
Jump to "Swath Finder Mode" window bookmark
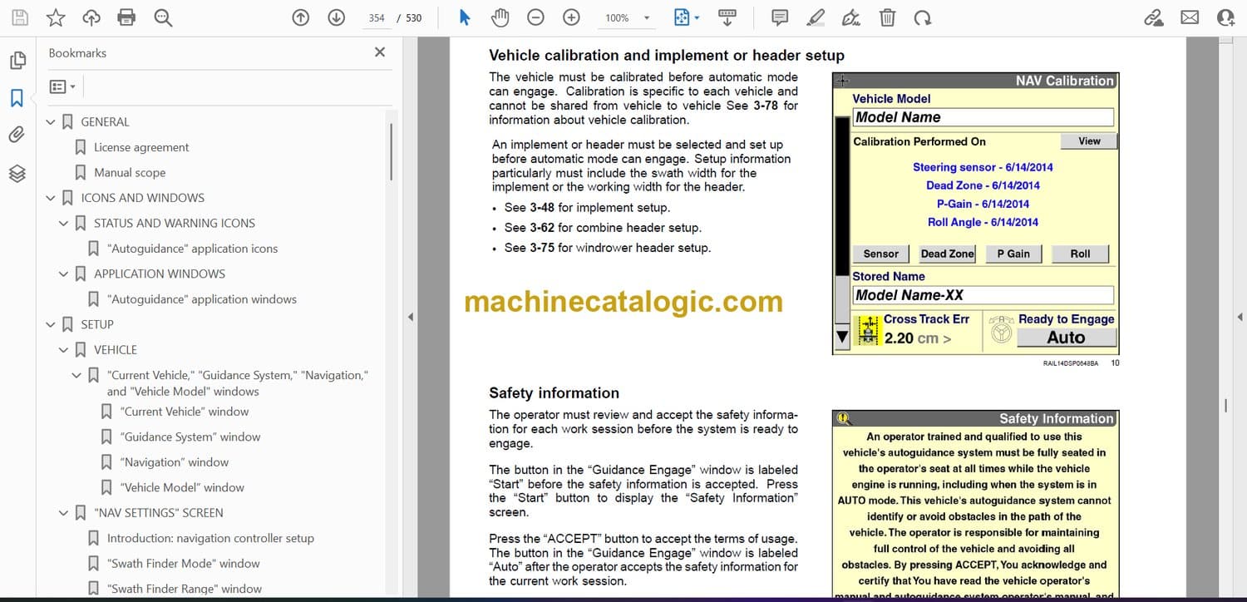click(x=183, y=564)
